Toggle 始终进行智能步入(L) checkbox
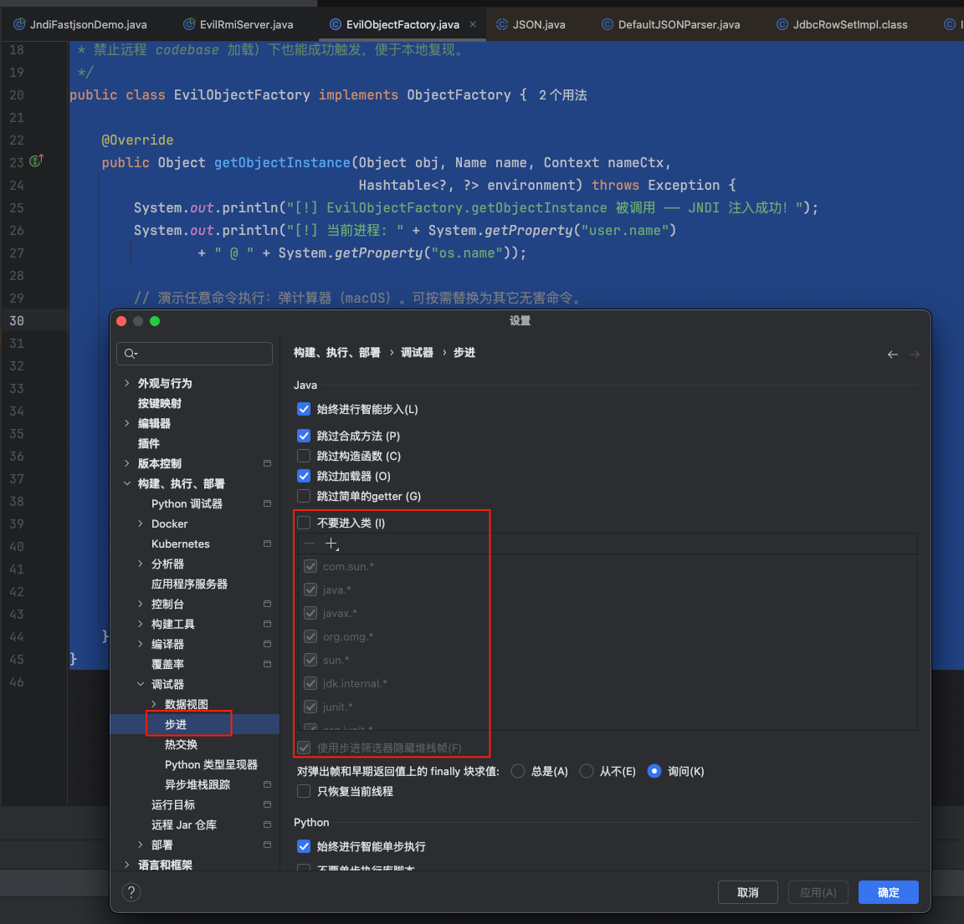The height and width of the screenshot is (924, 964). click(304, 409)
